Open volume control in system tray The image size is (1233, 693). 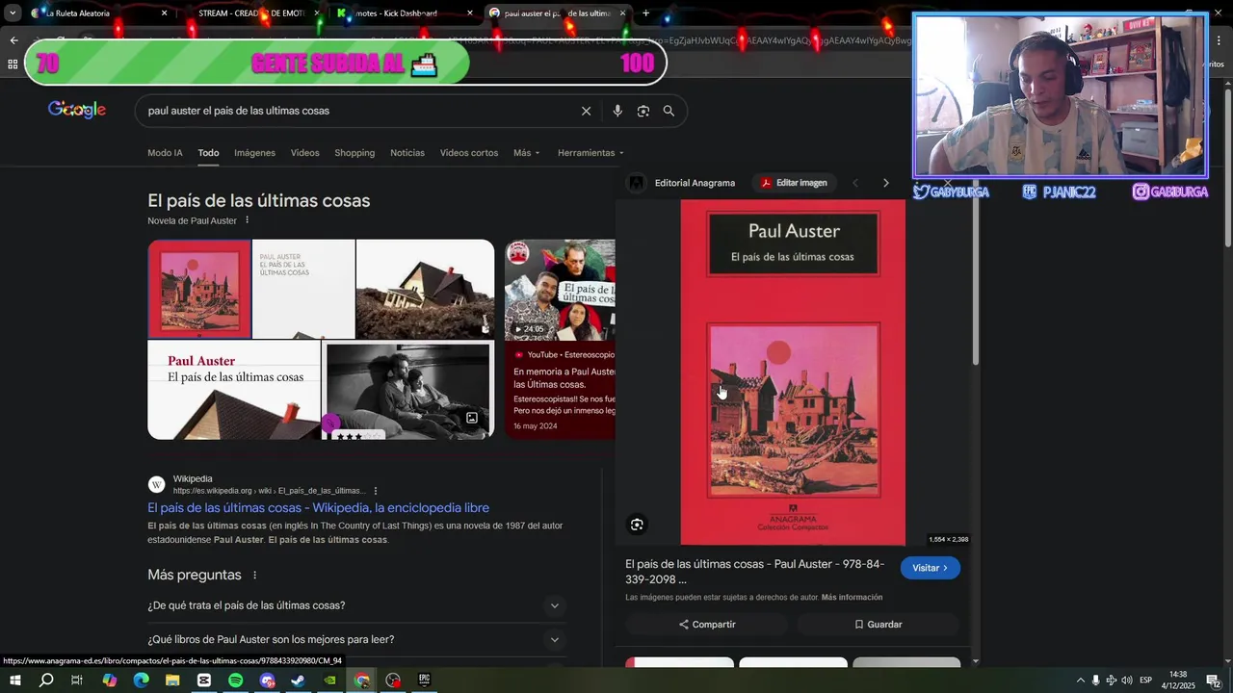(x=1127, y=680)
